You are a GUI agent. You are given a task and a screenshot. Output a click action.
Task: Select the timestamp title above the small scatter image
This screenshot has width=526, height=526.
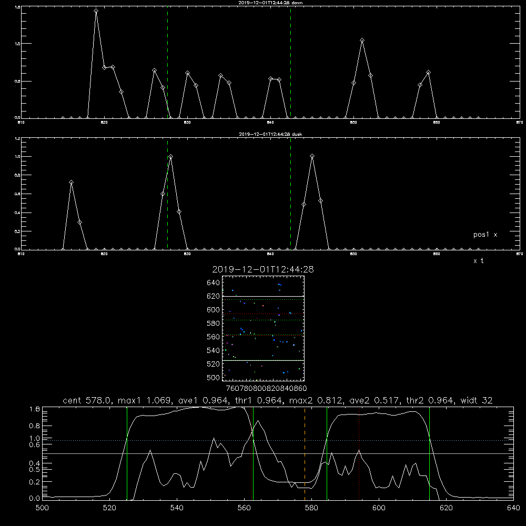pyautogui.click(x=263, y=269)
